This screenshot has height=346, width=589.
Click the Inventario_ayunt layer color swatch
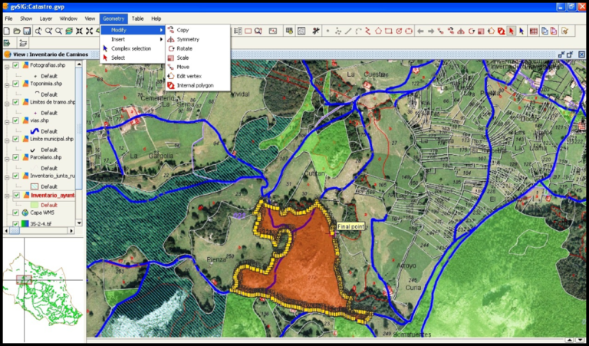point(35,205)
